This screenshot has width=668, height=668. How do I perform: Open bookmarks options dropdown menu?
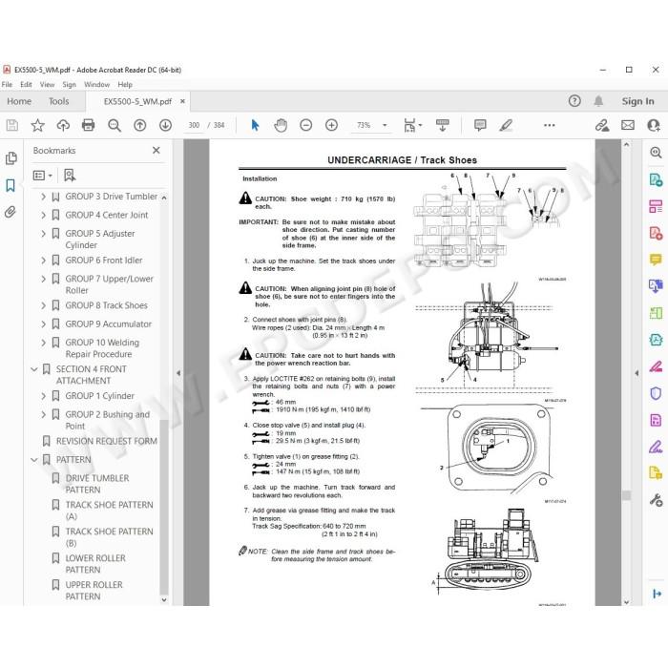pos(43,175)
